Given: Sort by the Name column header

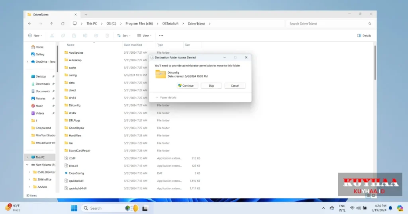Looking at the screenshot, I should 71,45.
